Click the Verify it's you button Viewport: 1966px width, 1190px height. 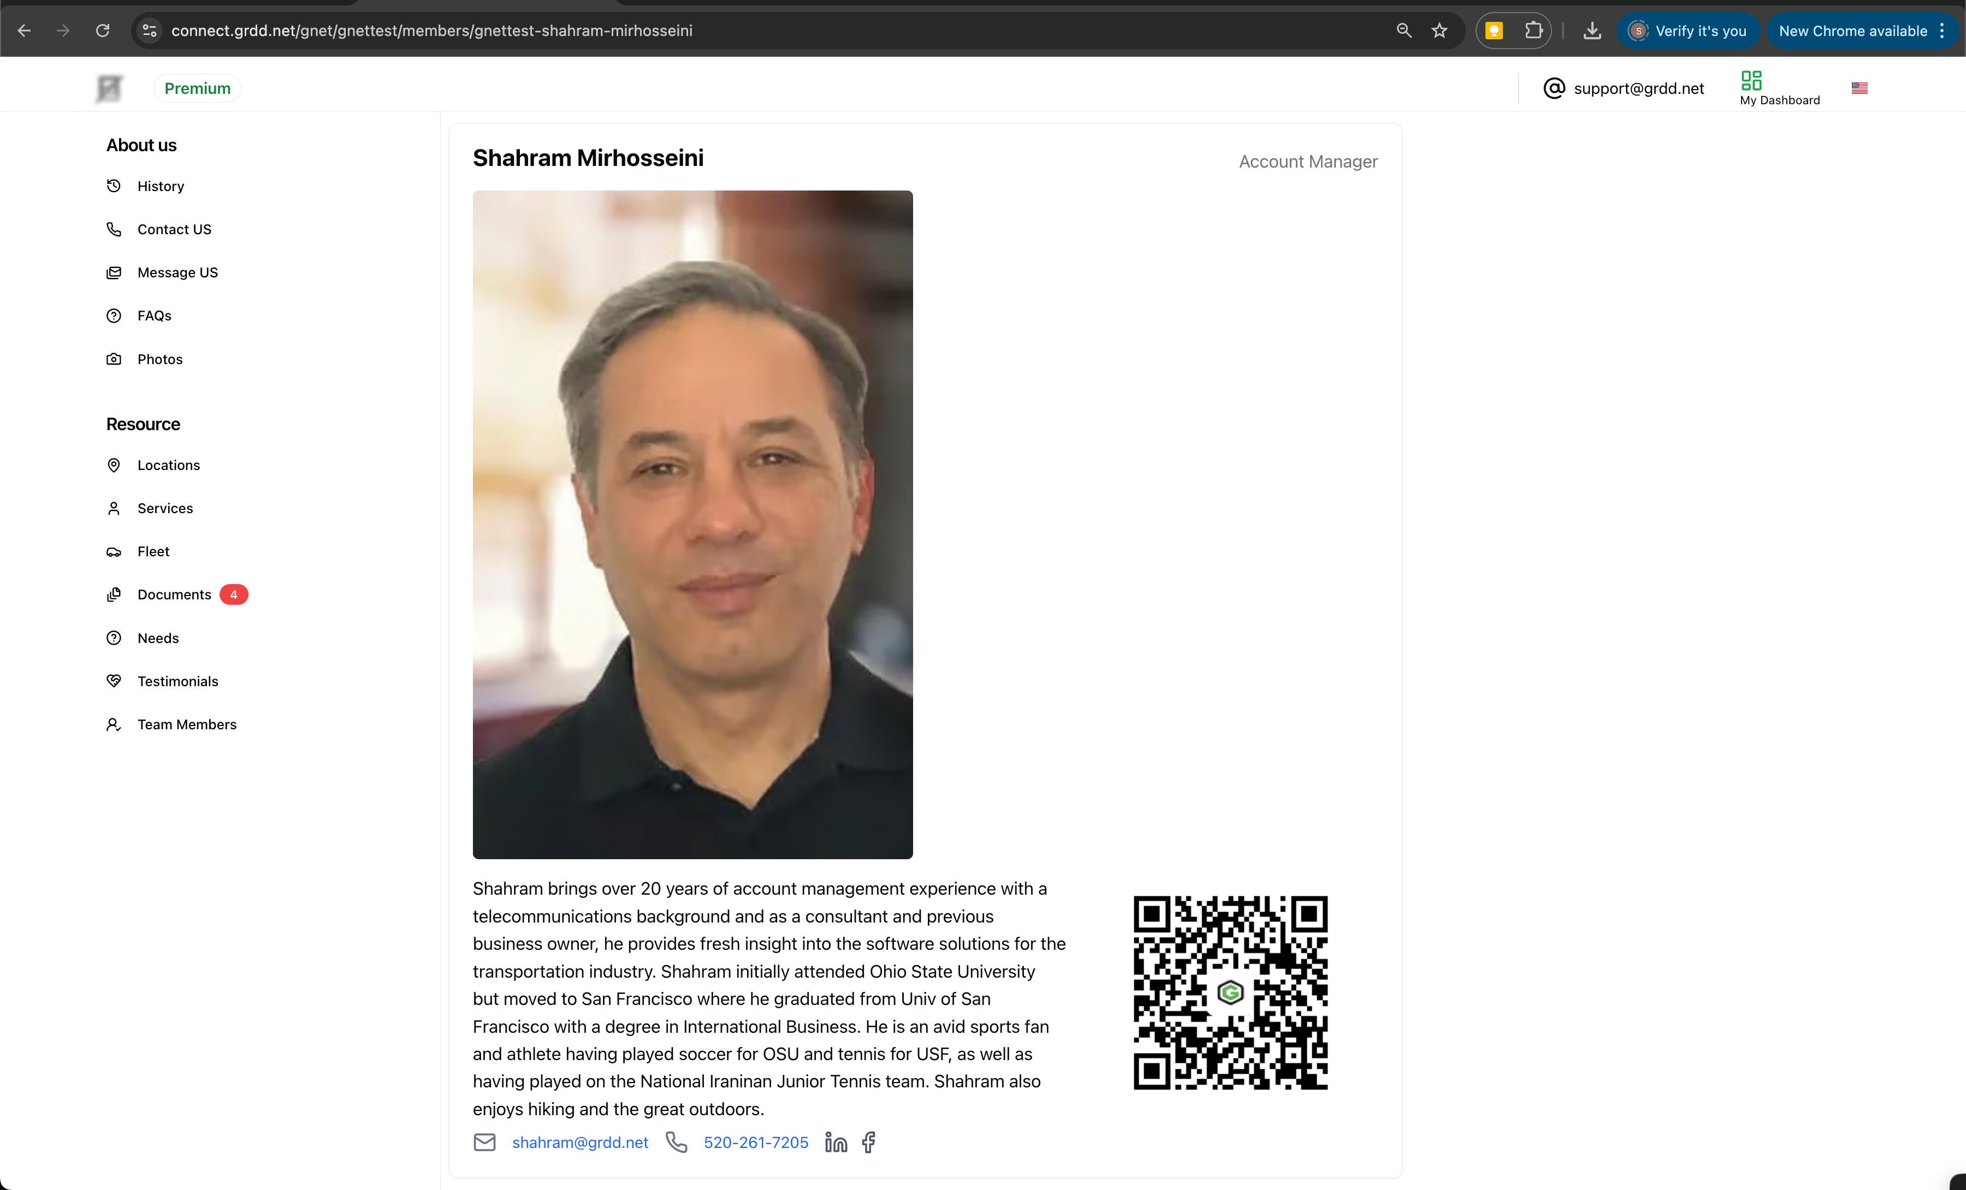tap(1687, 31)
